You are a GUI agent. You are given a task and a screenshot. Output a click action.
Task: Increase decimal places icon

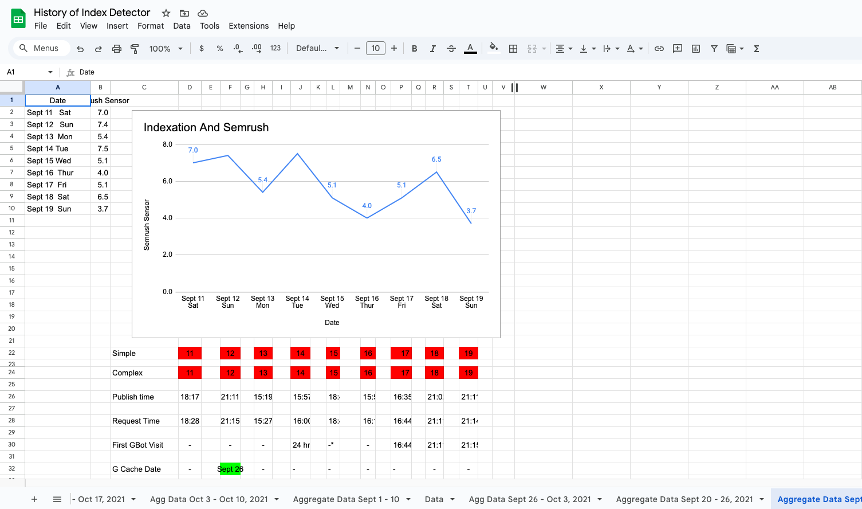(x=257, y=49)
